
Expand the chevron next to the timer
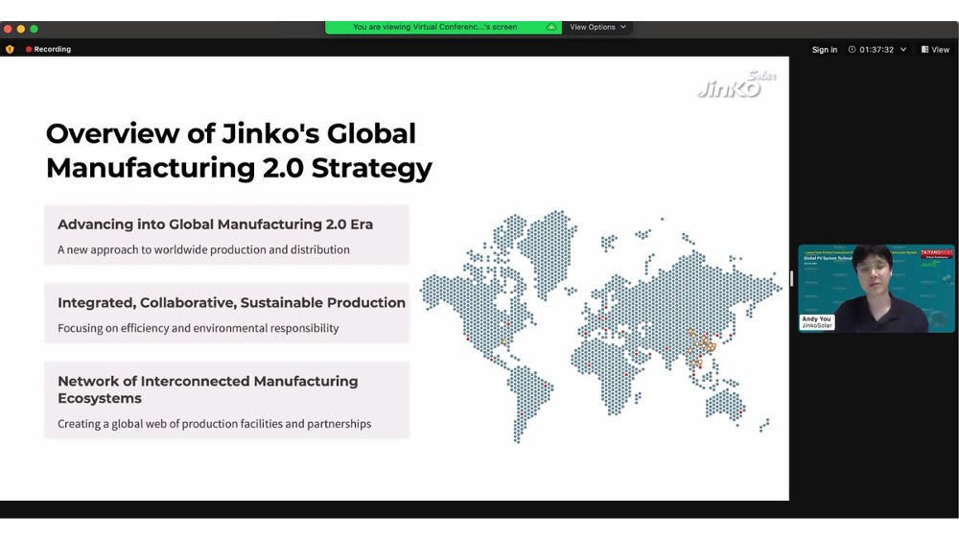pyautogui.click(x=902, y=50)
